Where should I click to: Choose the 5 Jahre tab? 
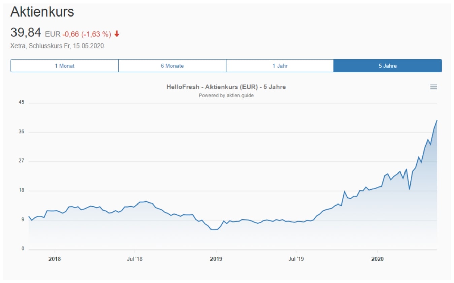click(388, 66)
